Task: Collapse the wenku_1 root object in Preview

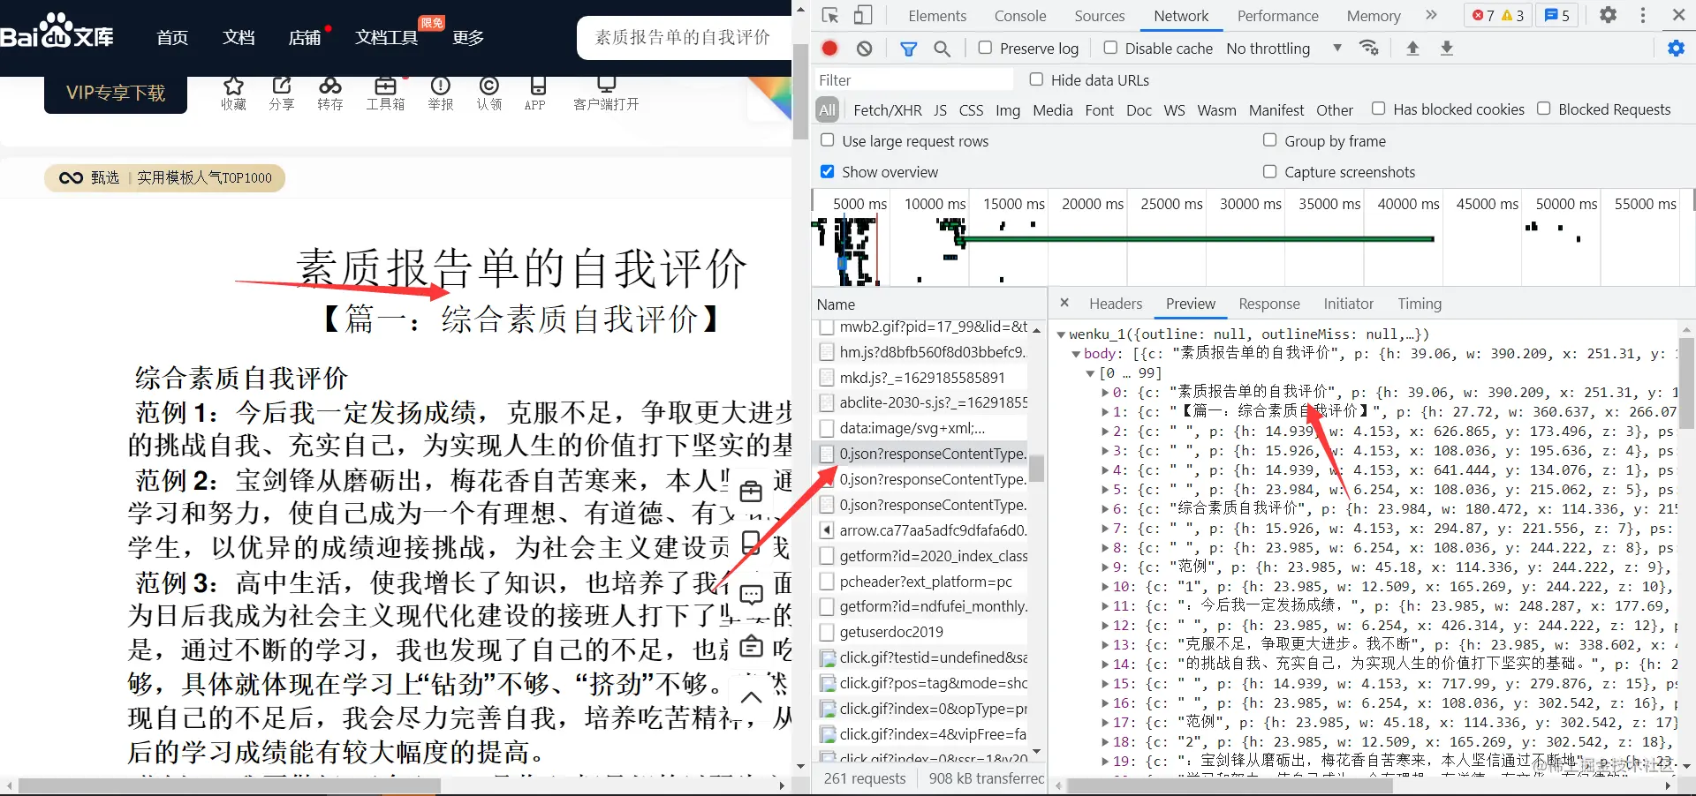Action: pos(1061,334)
